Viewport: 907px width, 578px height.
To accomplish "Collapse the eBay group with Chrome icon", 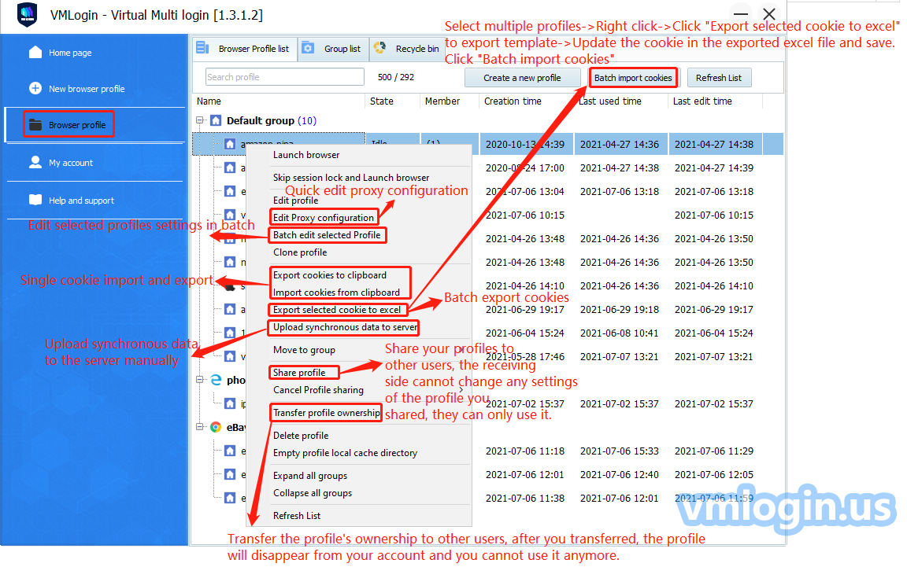I will tap(201, 427).
